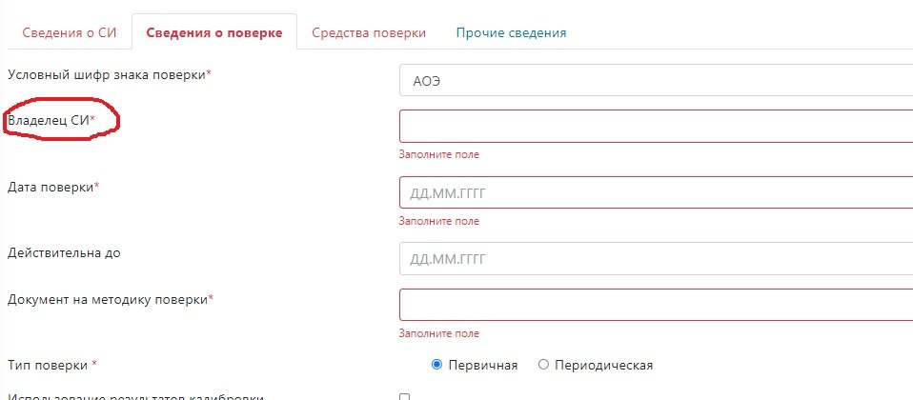The height and width of the screenshot is (400, 913).
Task: Focus the empty Владелец СИ input field
Action: pyautogui.click(x=656, y=126)
